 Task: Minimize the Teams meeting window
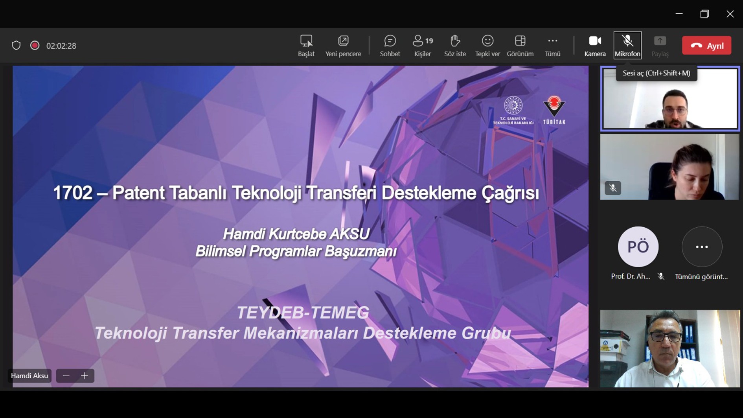pyautogui.click(x=679, y=14)
